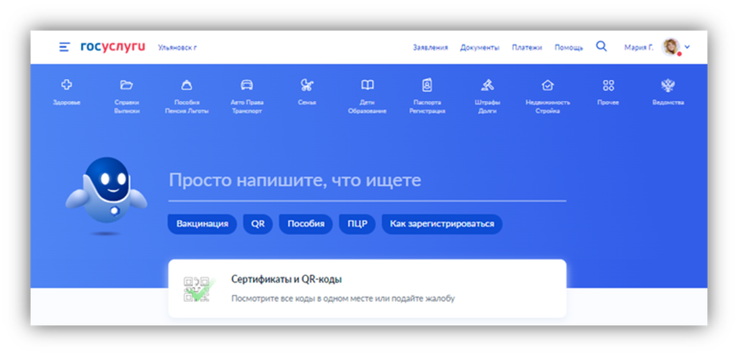Change the Ульяновск г location selector
The height and width of the screenshot is (356, 738).
[177, 48]
